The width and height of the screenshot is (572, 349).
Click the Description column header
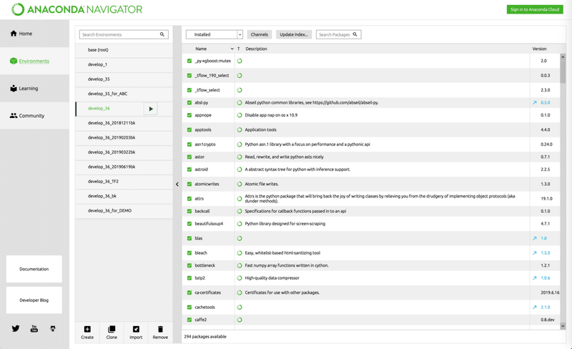pyautogui.click(x=256, y=49)
